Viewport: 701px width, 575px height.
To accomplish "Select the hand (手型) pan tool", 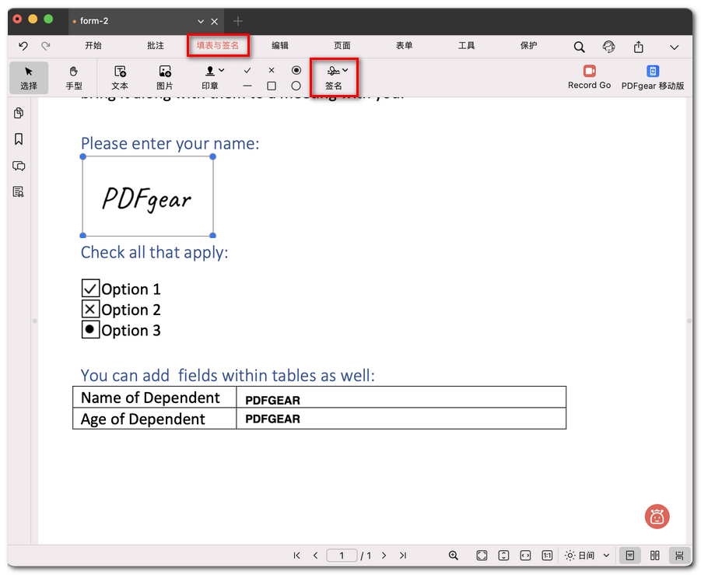I will tap(74, 77).
